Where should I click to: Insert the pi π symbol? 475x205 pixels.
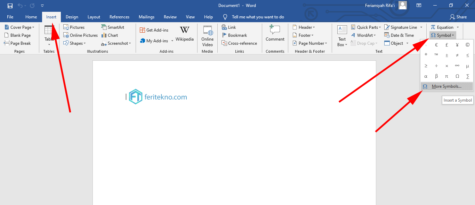pos(447,76)
